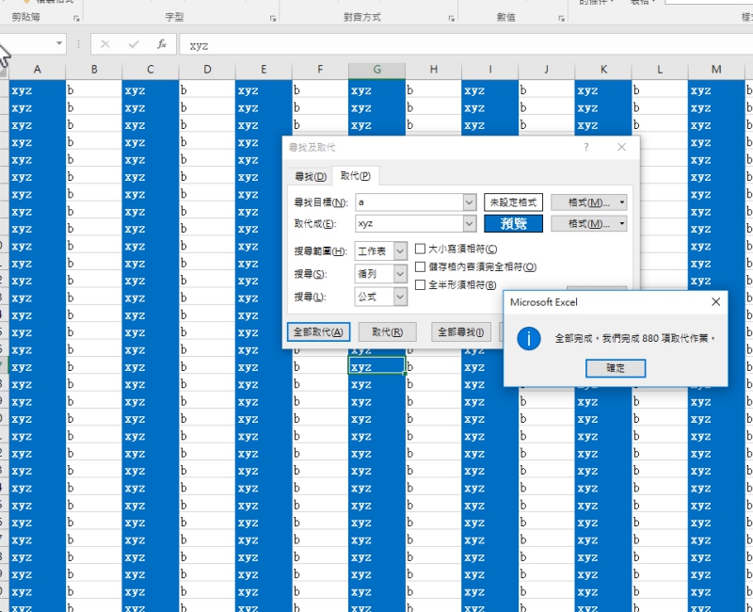This screenshot has height=612, width=753.
Task: Open the 尋找目標 history dropdown arrow
Action: pos(469,202)
